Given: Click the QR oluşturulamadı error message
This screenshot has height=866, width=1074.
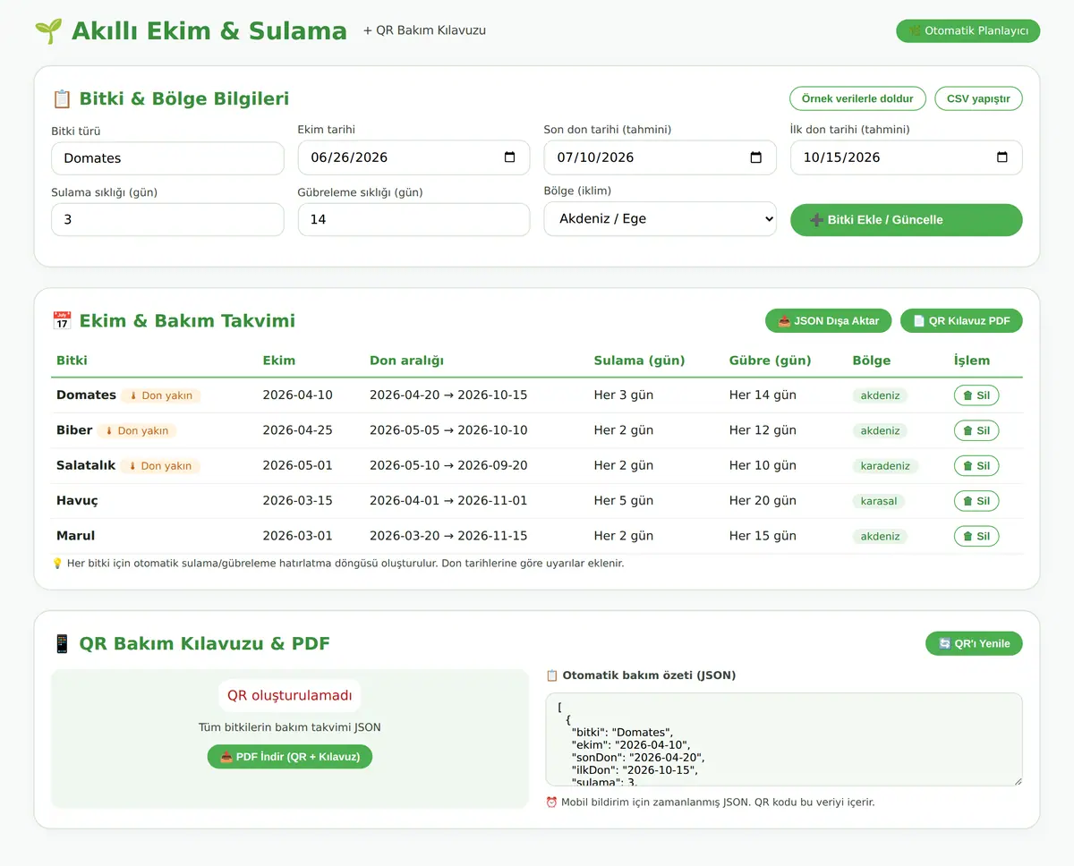Looking at the screenshot, I should (290, 695).
